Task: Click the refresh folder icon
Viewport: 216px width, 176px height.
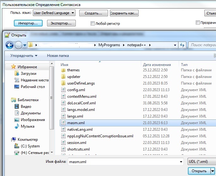Action: [x=182, y=45]
